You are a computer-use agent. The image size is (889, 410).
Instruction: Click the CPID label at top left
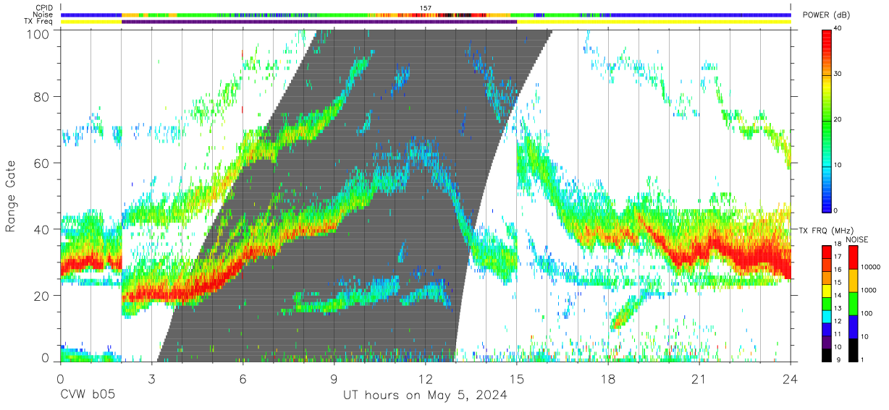[44, 8]
